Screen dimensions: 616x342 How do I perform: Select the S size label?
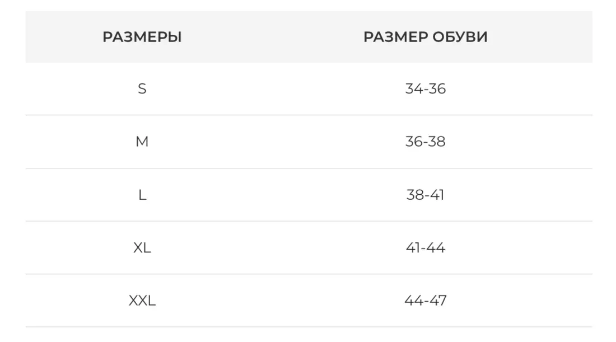click(x=142, y=89)
